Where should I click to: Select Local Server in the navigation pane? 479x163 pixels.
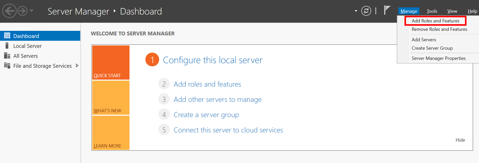pyautogui.click(x=40, y=46)
